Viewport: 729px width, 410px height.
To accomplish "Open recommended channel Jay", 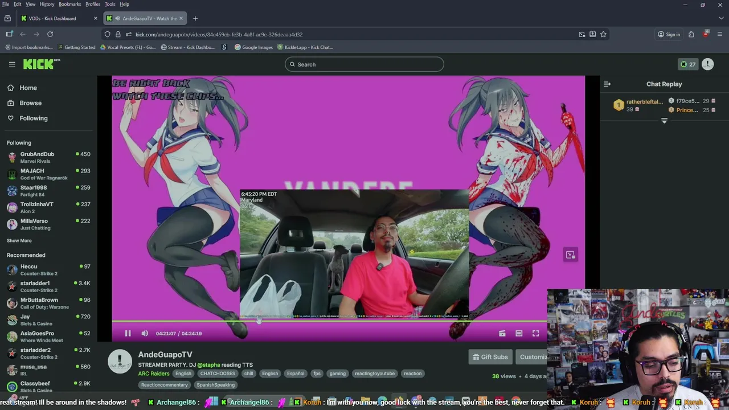I will click(x=48, y=320).
